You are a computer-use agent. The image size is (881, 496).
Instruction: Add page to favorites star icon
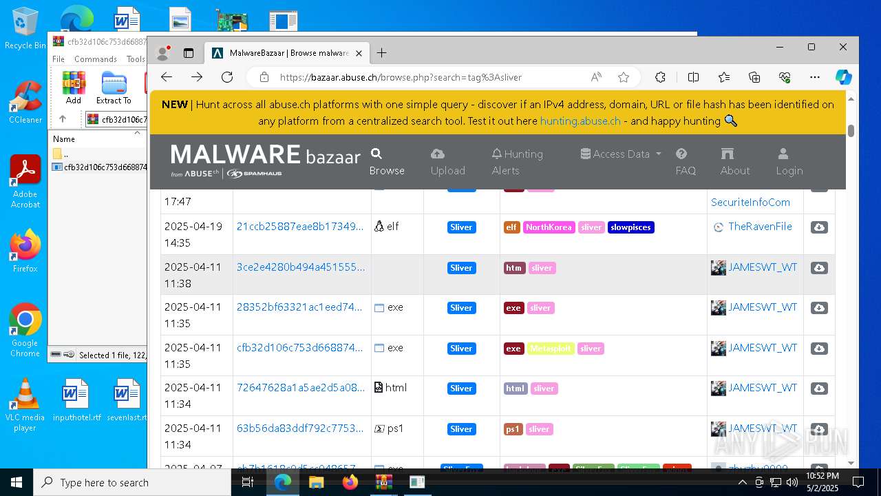[624, 77]
